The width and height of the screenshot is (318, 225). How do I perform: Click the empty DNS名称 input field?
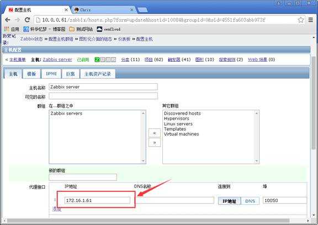tap(174, 200)
